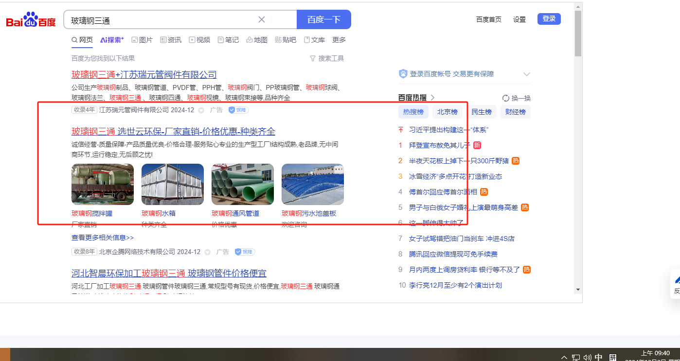The height and width of the screenshot is (361, 680).
Task: Clear the search box with the X icon
Action: 262,19
